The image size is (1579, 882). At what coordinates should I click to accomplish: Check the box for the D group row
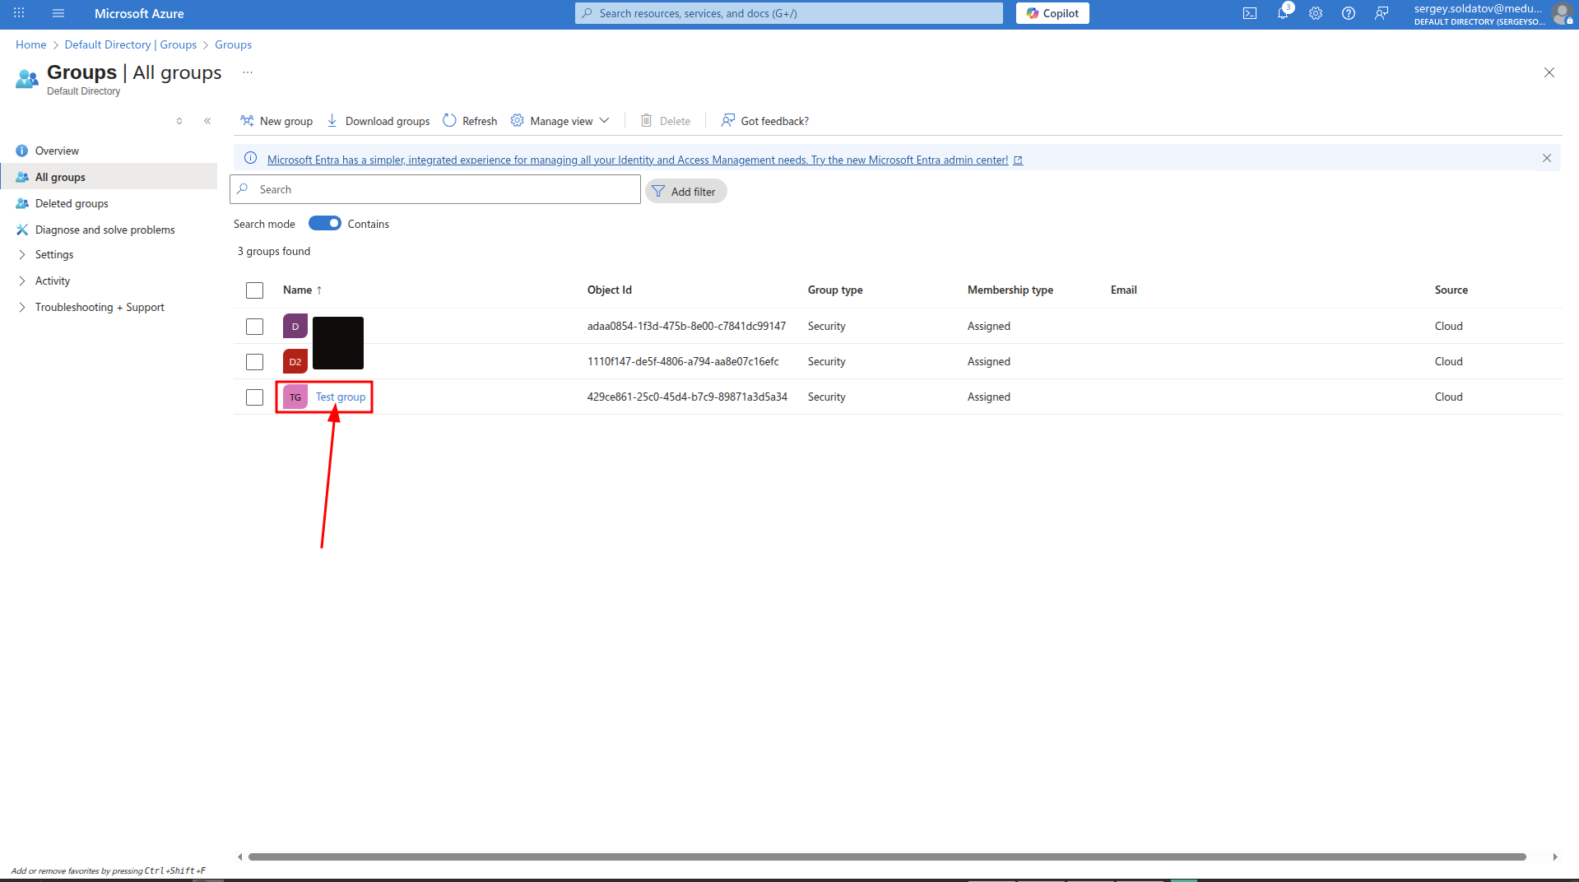pyautogui.click(x=255, y=327)
